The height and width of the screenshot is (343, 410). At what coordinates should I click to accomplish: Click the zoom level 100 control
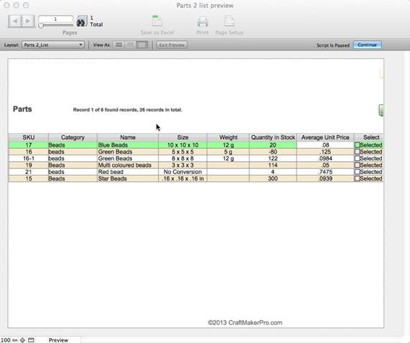click(5, 340)
